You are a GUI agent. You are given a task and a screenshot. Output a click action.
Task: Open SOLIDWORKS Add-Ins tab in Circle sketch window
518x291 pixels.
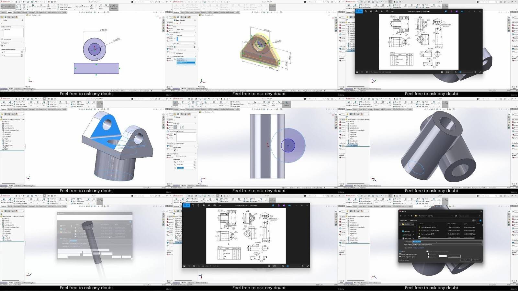tap(227, 109)
